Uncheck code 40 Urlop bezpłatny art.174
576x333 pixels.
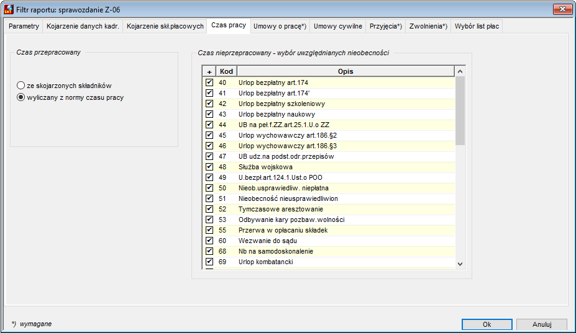(x=209, y=82)
